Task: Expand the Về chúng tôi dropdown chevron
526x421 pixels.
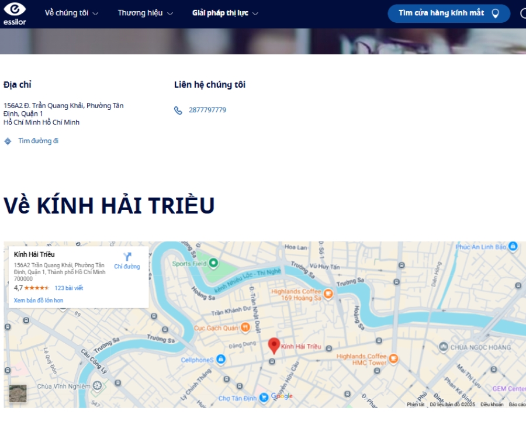Action: [95, 13]
